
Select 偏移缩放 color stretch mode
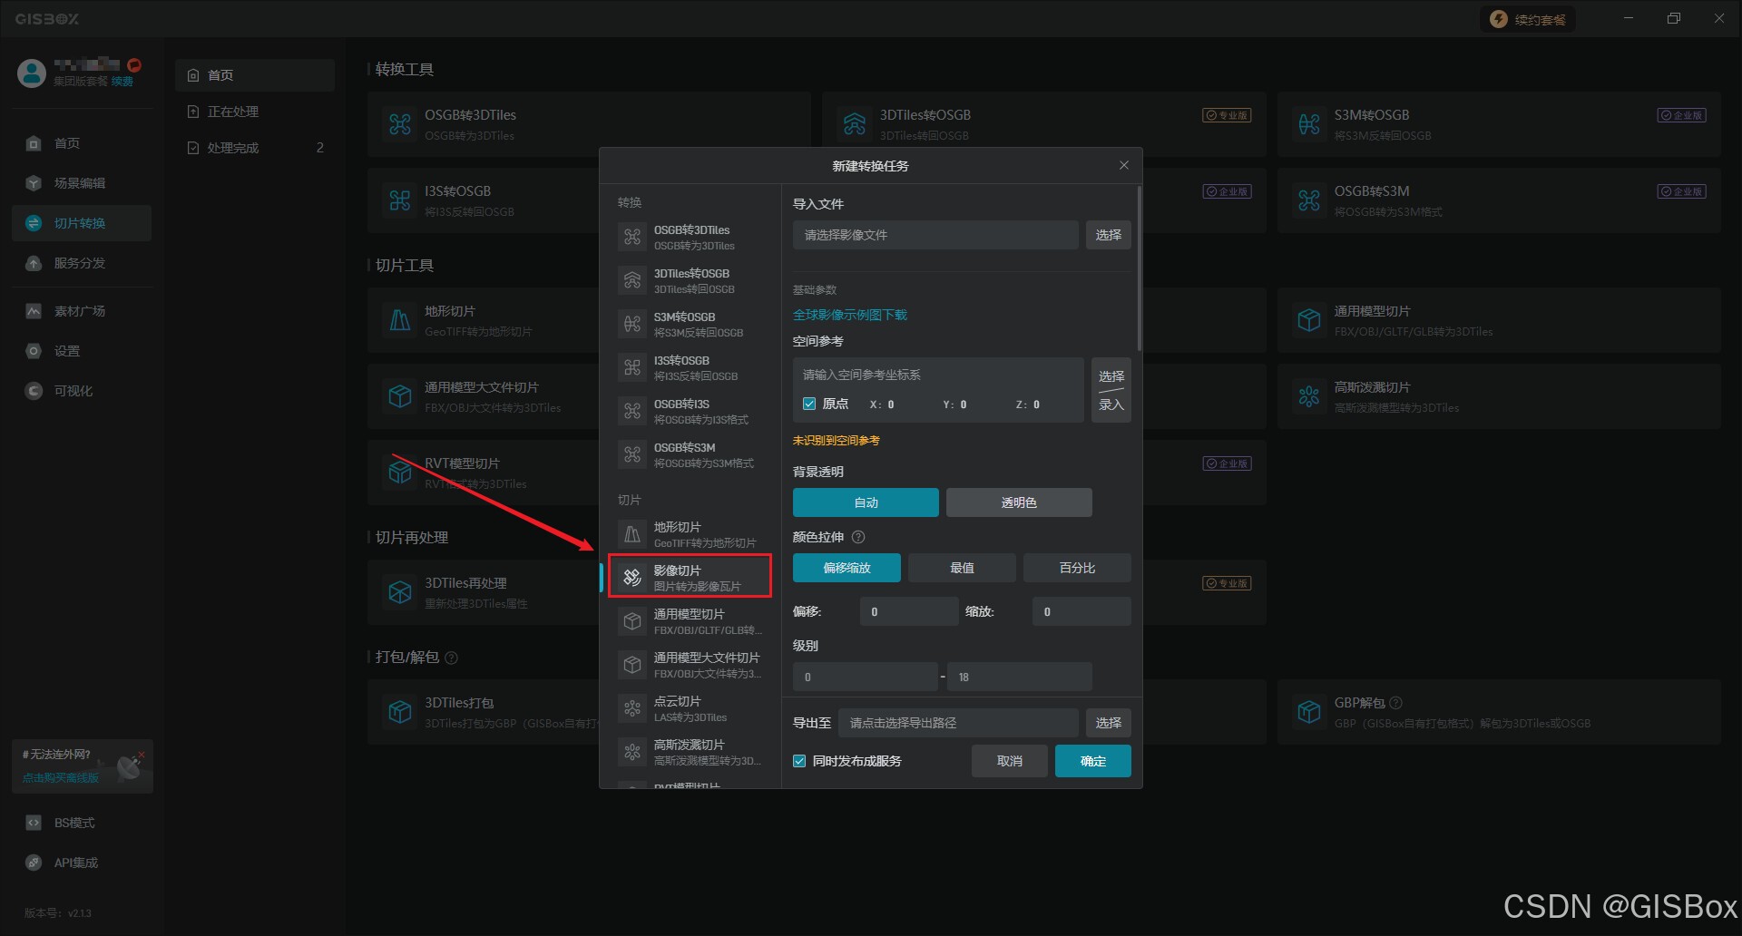(x=847, y=568)
